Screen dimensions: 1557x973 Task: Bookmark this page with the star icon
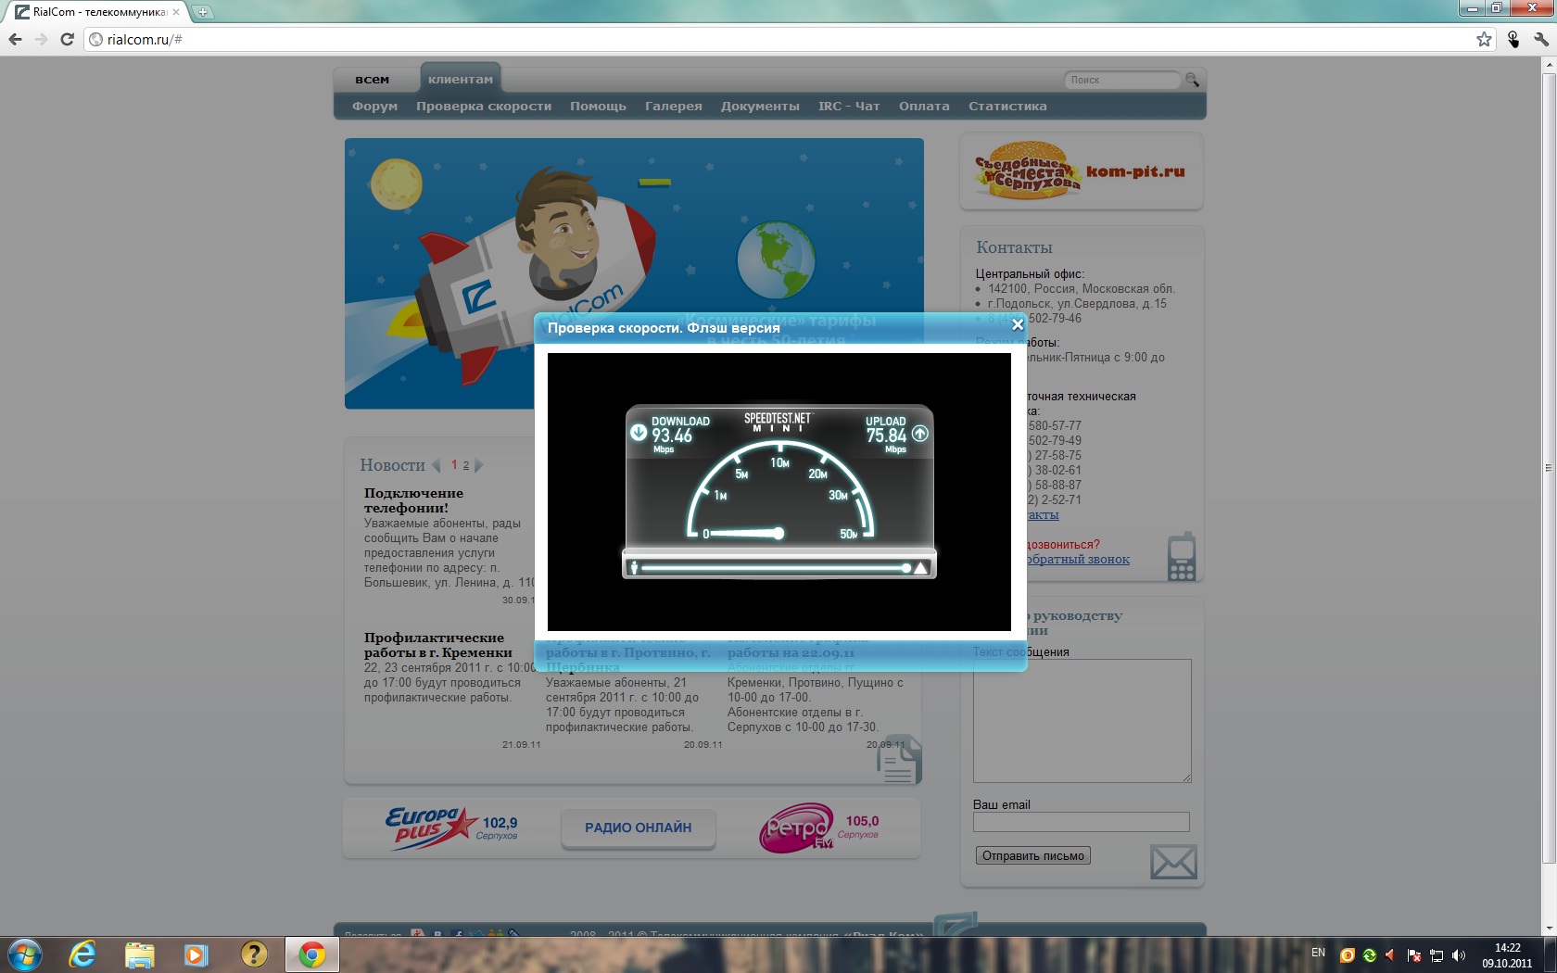pyautogui.click(x=1484, y=39)
